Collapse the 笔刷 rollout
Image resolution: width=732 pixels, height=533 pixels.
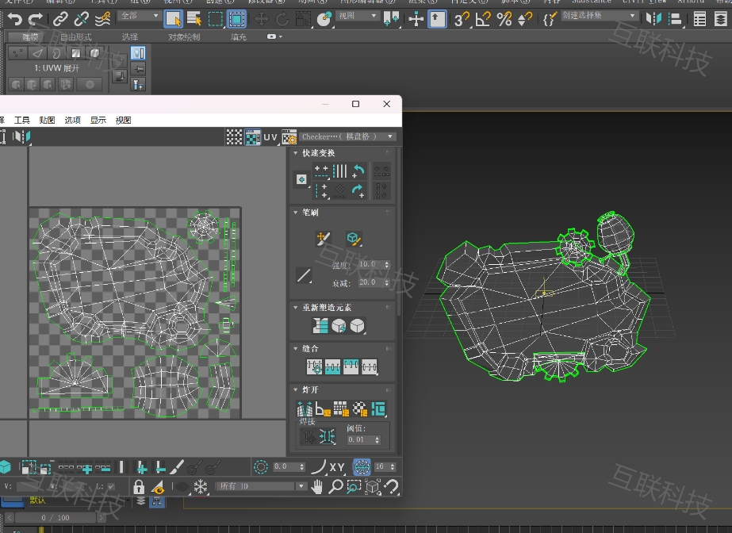pyautogui.click(x=295, y=213)
